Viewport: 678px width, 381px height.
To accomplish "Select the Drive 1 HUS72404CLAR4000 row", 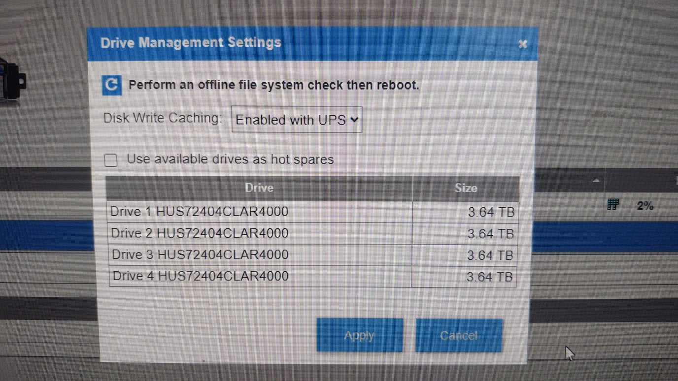I will tap(200, 212).
